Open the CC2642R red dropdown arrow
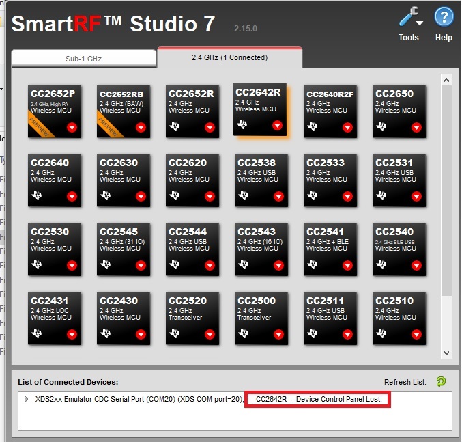 click(277, 125)
